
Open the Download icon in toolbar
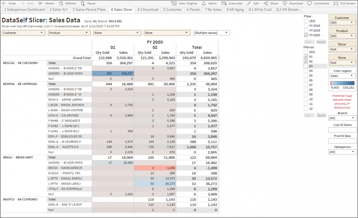285,3
